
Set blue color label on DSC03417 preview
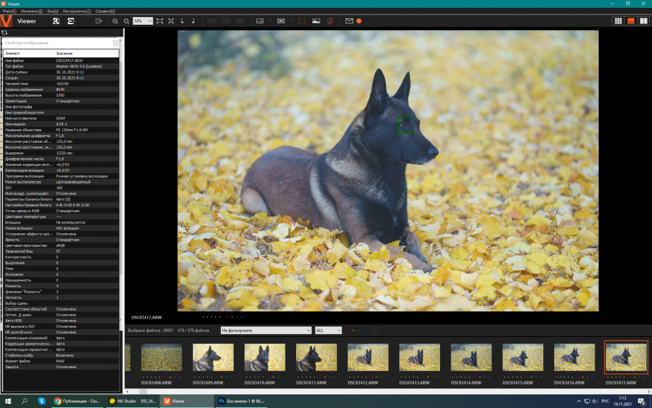[243, 317]
